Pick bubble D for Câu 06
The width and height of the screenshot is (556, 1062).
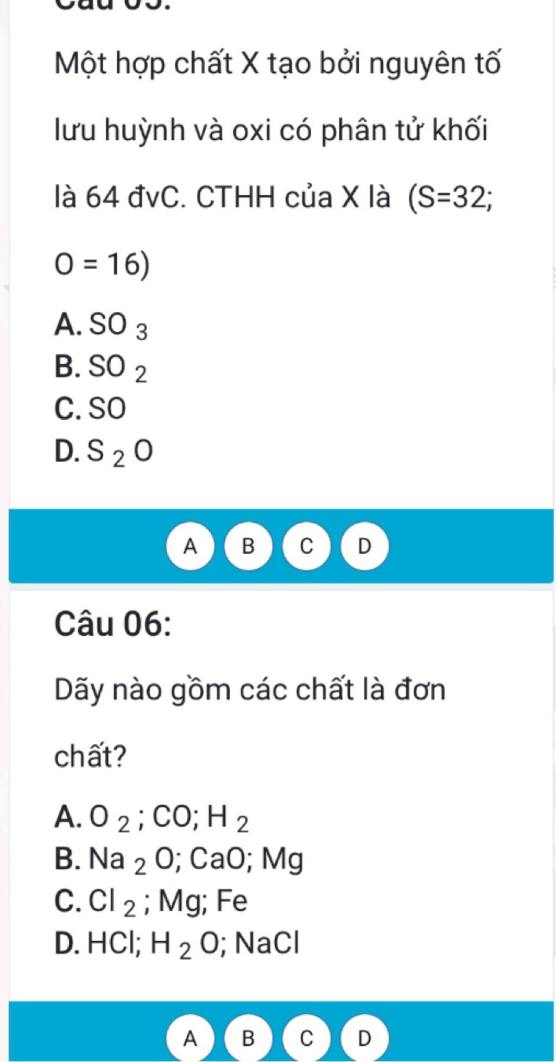coord(365,1038)
